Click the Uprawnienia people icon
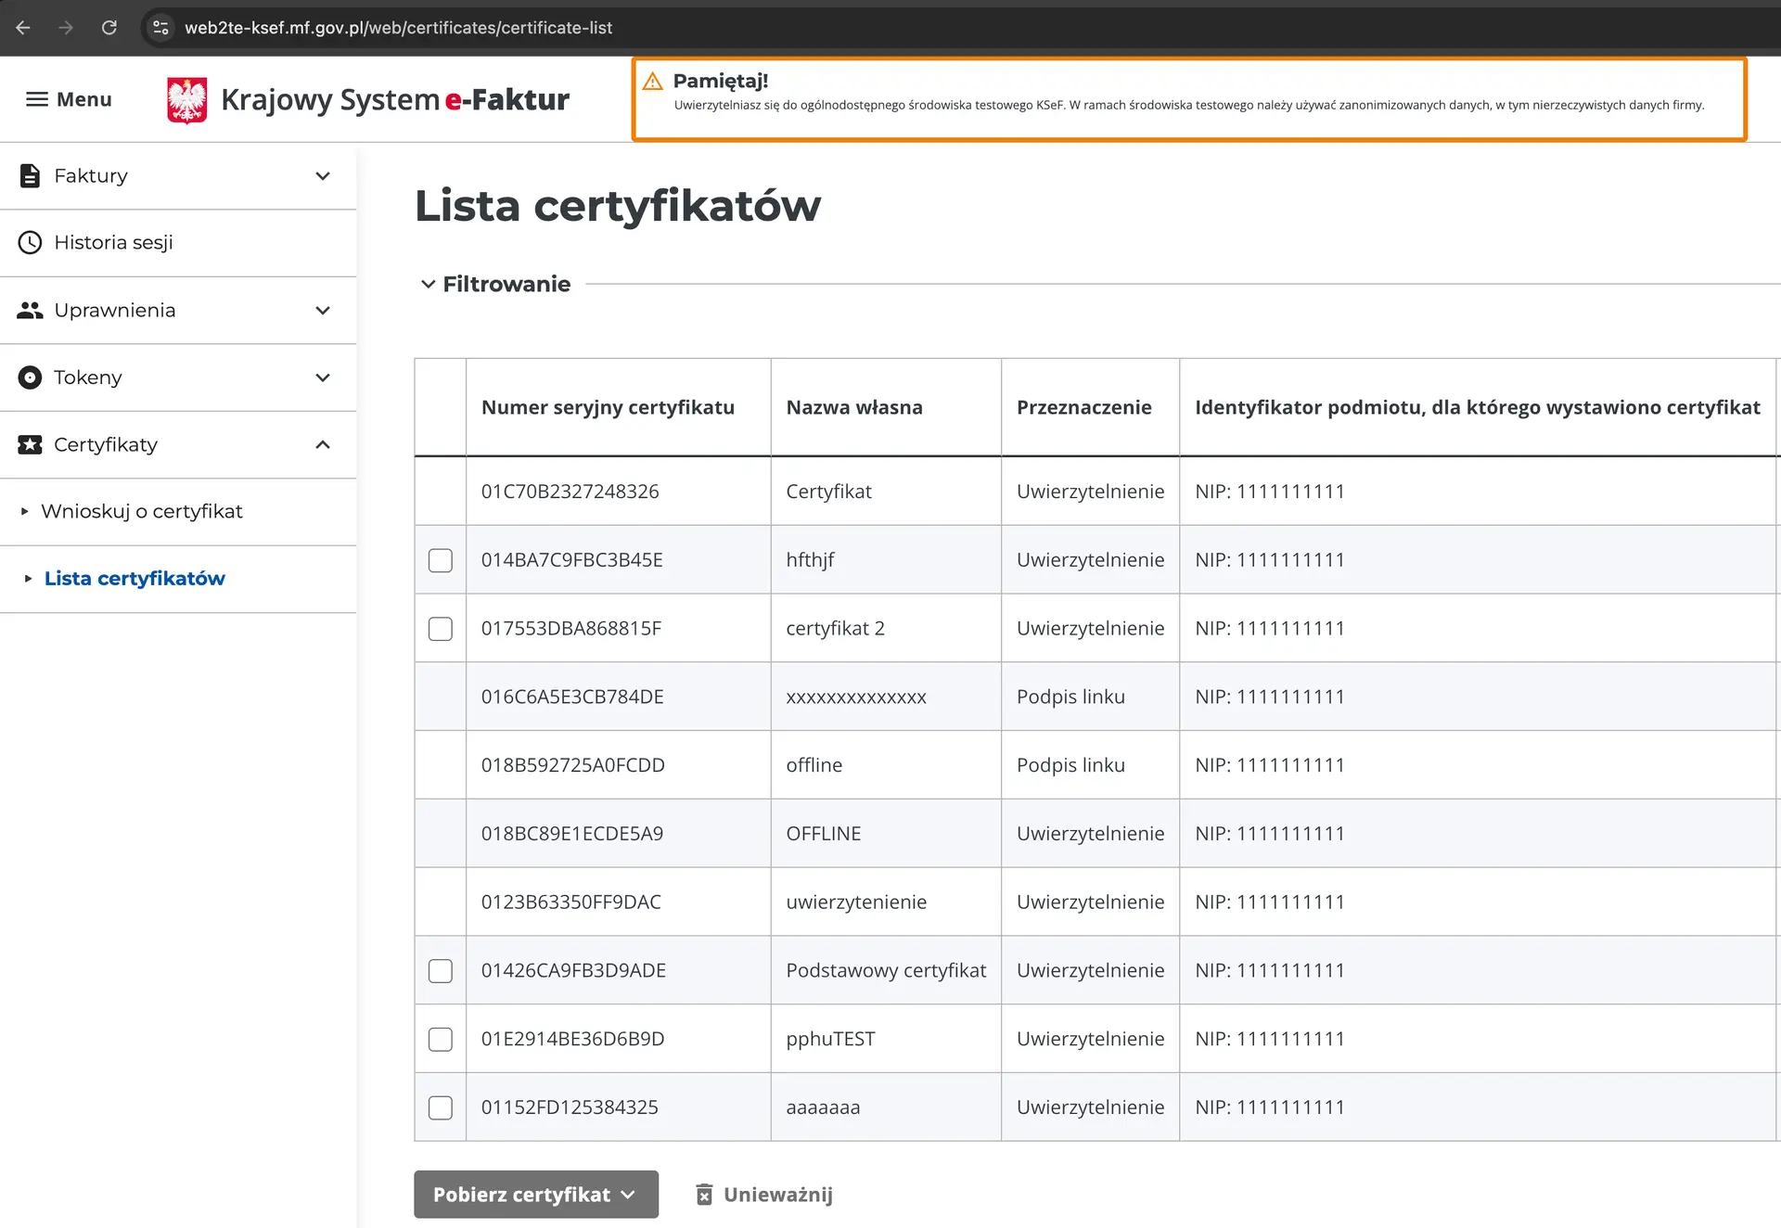 (x=29, y=310)
